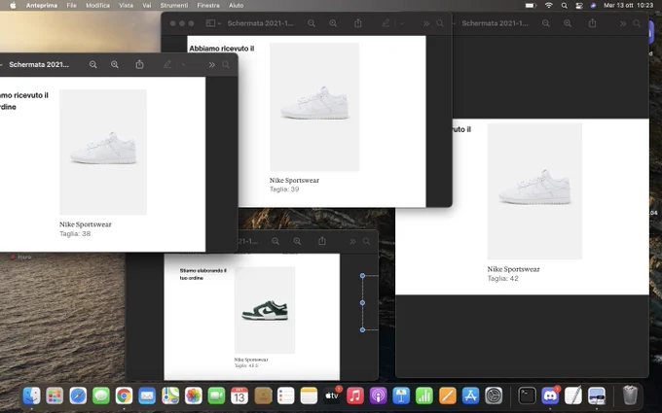The width and height of the screenshot is (662, 413).
Task: Open Calendar from the dock
Action: click(x=239, y=396)
